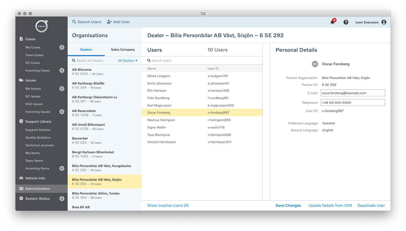Viewport: 406px width, 231px height.
Task: Click the Telephone input field
Action: [x=353, y=103]
